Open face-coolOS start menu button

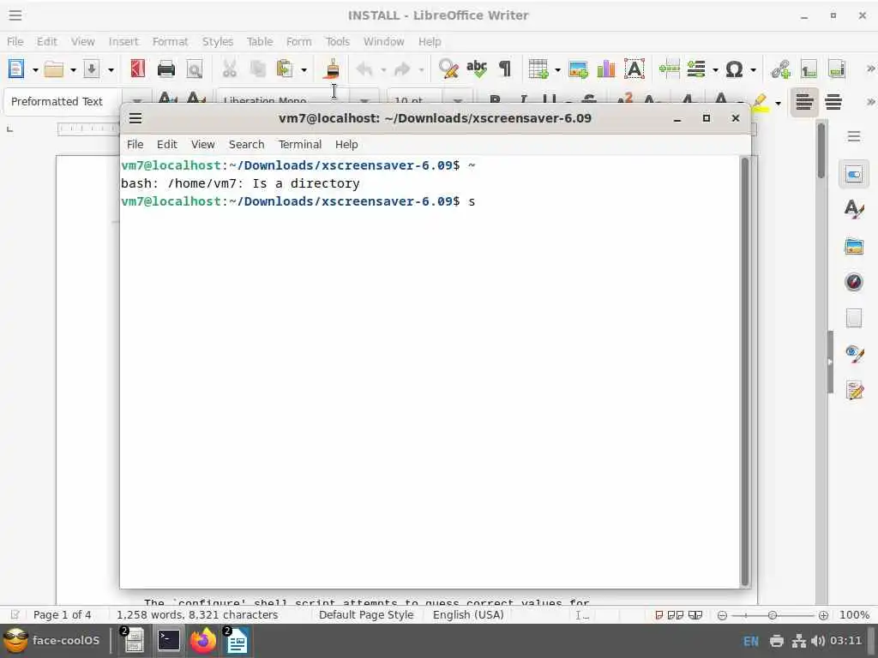(x=53, y=641)
